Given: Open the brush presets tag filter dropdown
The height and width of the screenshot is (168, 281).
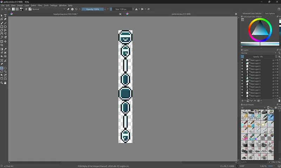Looking at the screenshot, I should (x=253, y=108).
